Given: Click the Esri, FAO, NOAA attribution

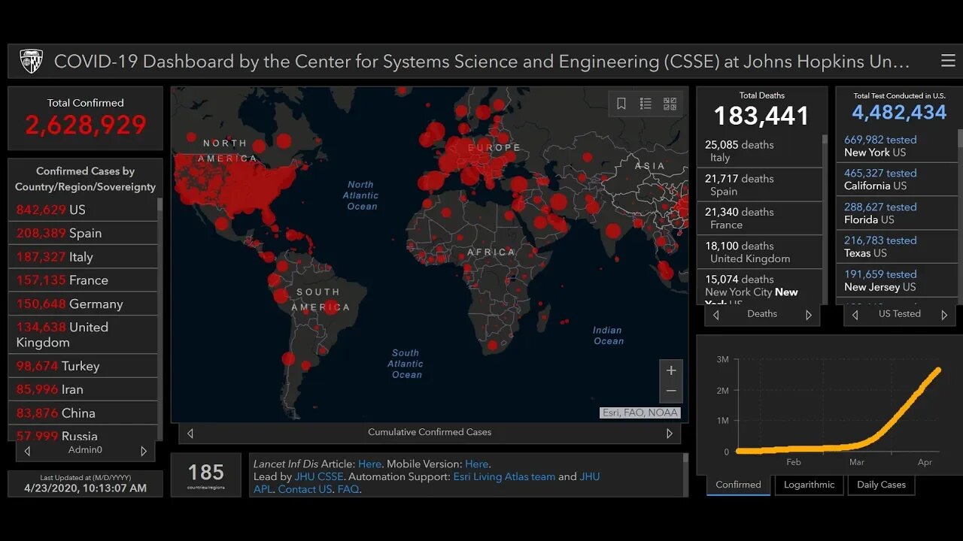Looking at the screenshot, I should [640, 413].
